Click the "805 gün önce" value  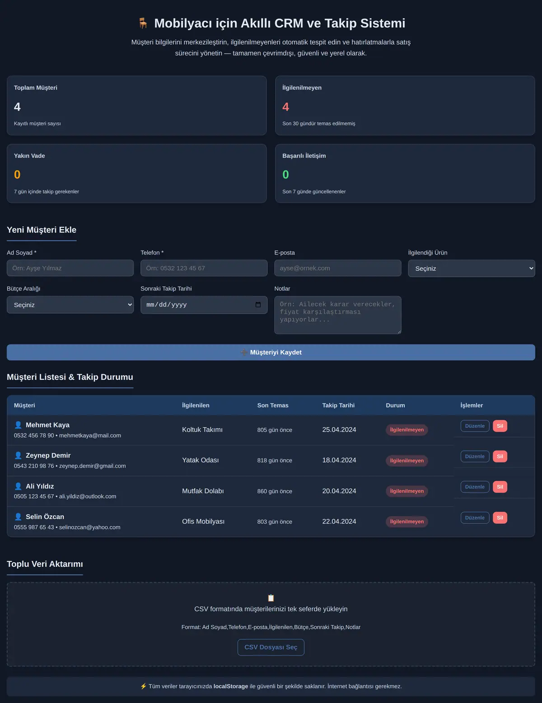point(275,430)
